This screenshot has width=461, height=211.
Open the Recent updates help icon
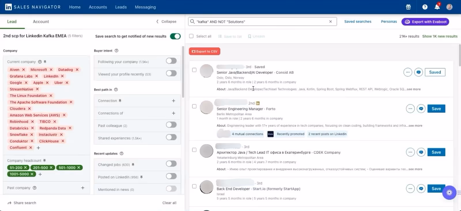click(x=121, y=154)
